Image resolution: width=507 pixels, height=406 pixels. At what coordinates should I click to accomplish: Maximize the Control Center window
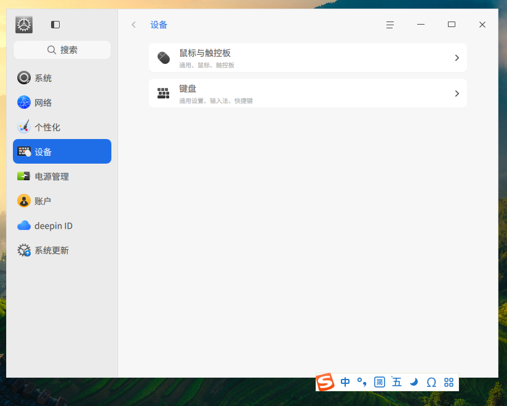point(452,25)
